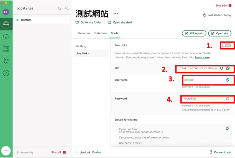Collapse the Local sites panel
Screen dimensions: 235x158
(66, 8)
